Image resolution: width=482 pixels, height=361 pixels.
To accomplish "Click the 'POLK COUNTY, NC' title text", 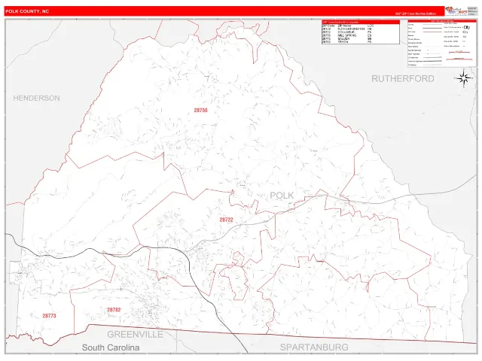I will click(27, 11).
